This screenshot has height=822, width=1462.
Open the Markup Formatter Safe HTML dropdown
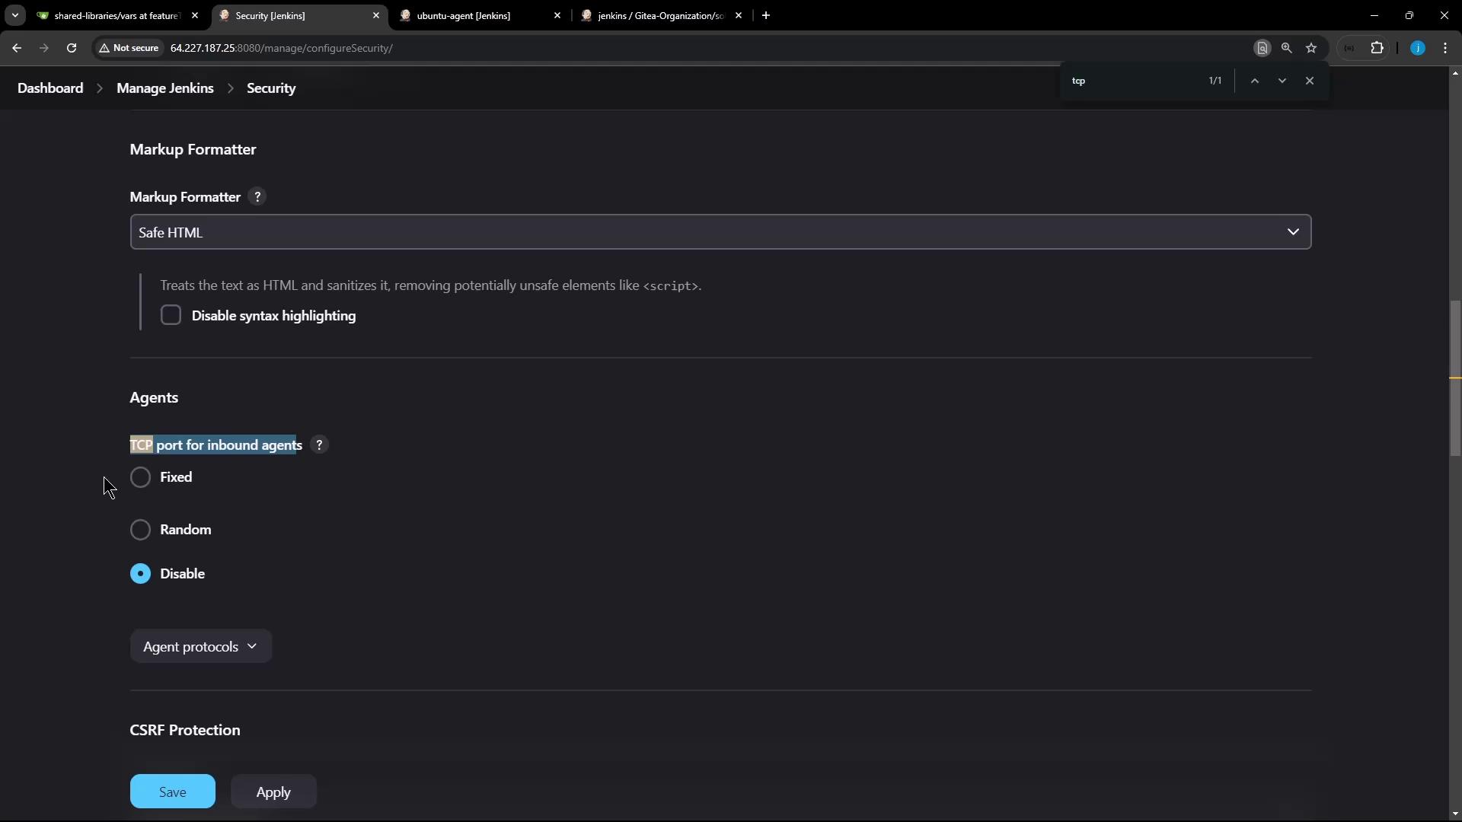click(720, 232)
